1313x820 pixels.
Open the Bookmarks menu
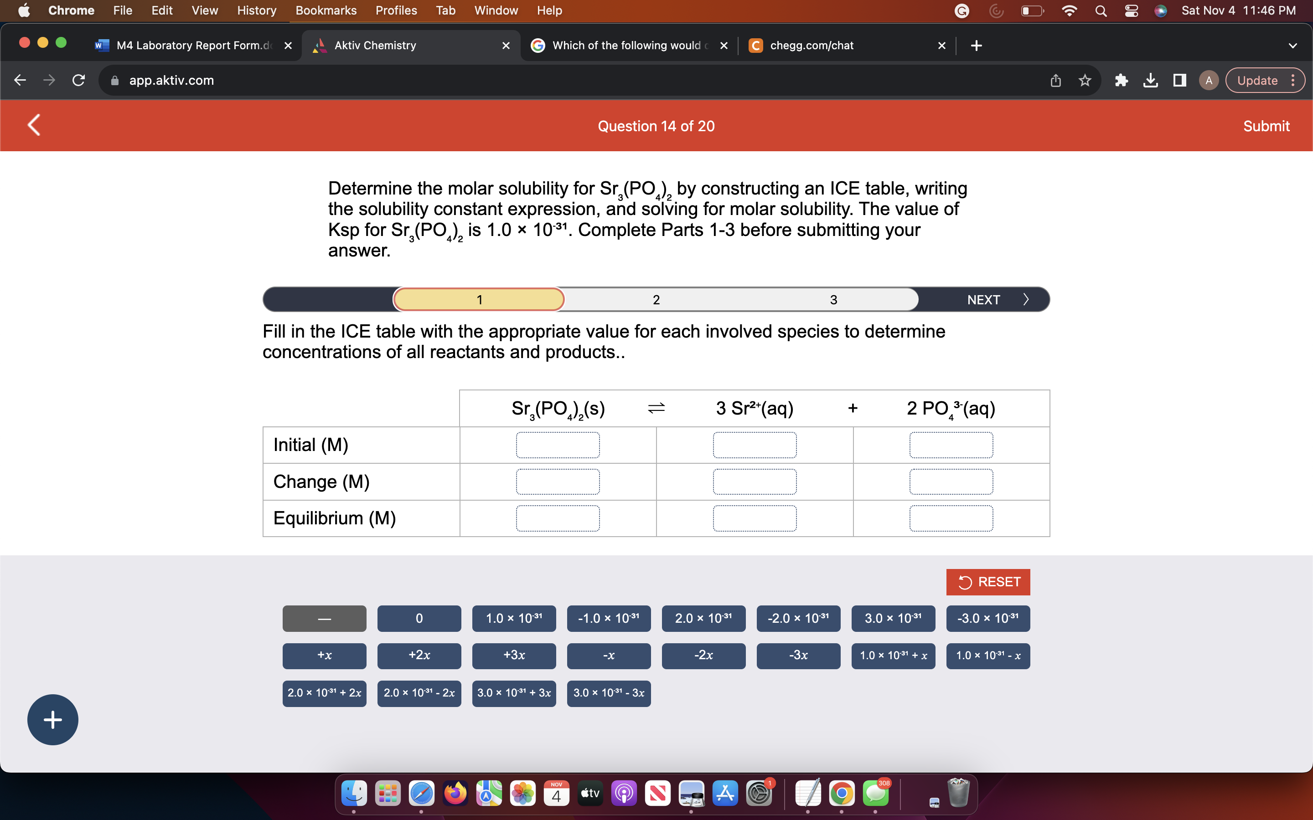coord(326,10)
